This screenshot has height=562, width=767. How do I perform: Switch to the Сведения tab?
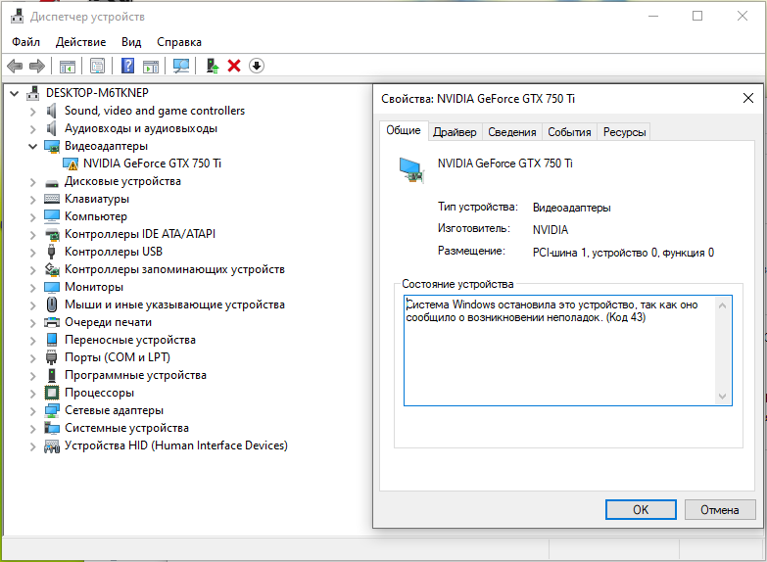[x=512, y=132]
